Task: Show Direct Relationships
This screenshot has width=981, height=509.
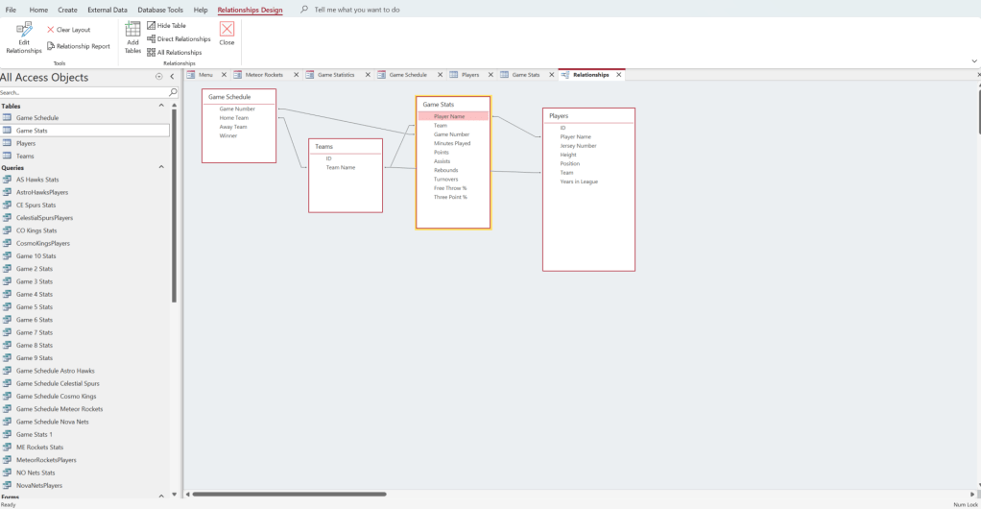Action: click(x=151, y=39)
